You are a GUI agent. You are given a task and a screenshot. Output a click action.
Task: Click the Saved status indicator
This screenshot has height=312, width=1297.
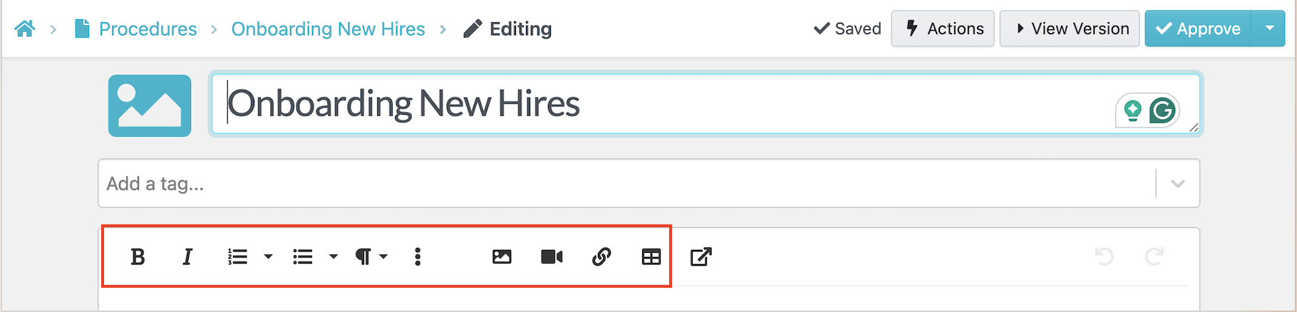(847, 28)
